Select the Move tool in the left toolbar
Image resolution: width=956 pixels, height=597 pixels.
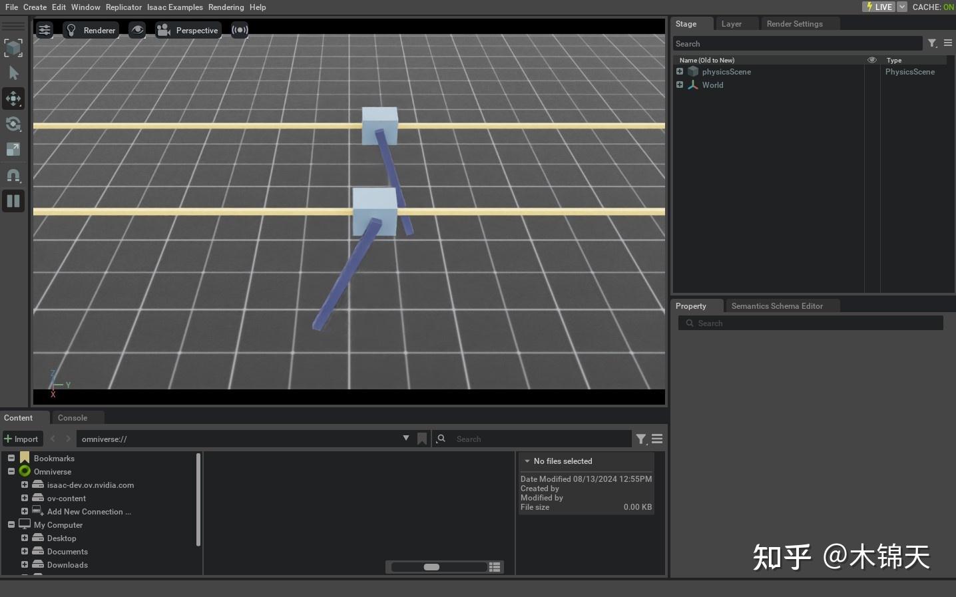click(x=13, y=99)
